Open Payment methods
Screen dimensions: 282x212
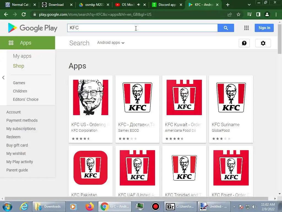pos(22,120)
